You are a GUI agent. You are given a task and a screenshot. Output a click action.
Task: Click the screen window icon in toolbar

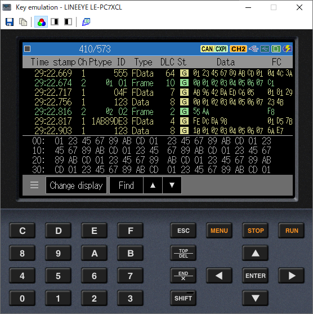pos(86,22)
